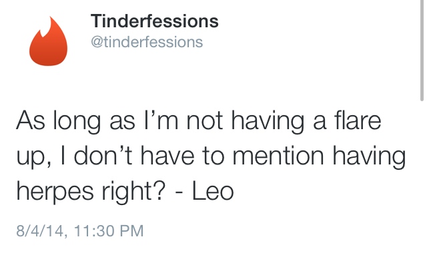Select the date "8/4/14" in the timestamp
Image resolution: width=427 pixels, height=255 pixels.
coord(41,231)
